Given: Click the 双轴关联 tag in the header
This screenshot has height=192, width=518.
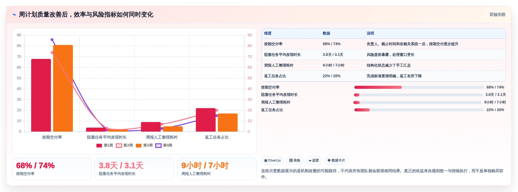Looking at the screenshot, I should 497,15.
